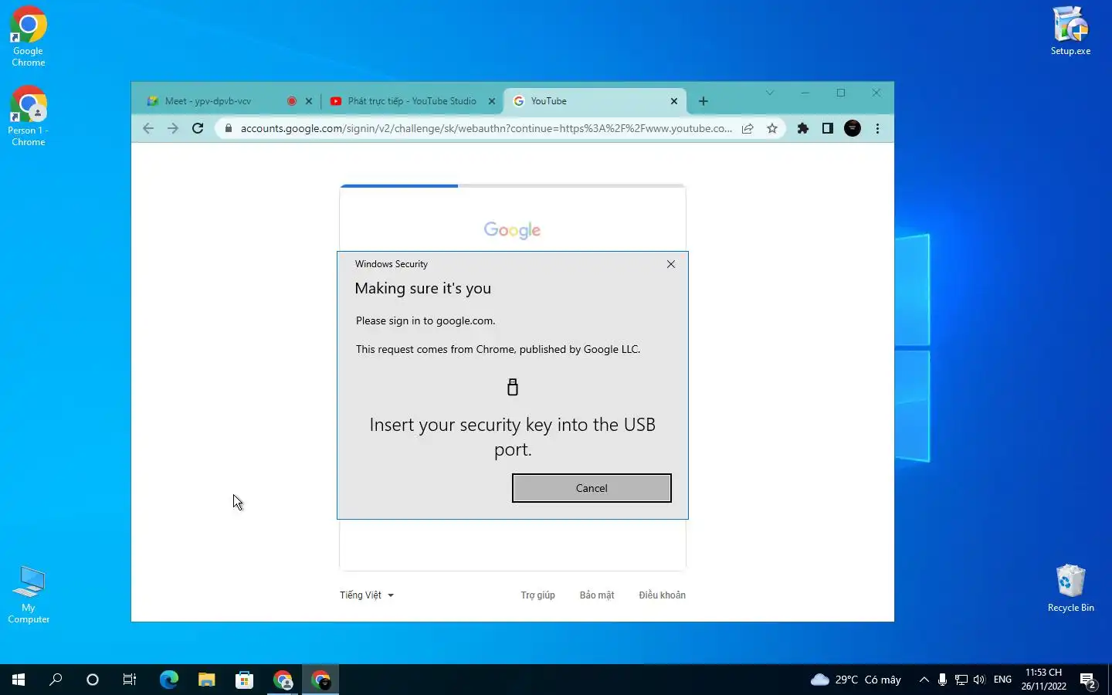The height and width of the screenshot is (695, 1112).
Task: Select the Google Chrome desktop shortcut
Action: pyautogui.click(x=29, y=37)
